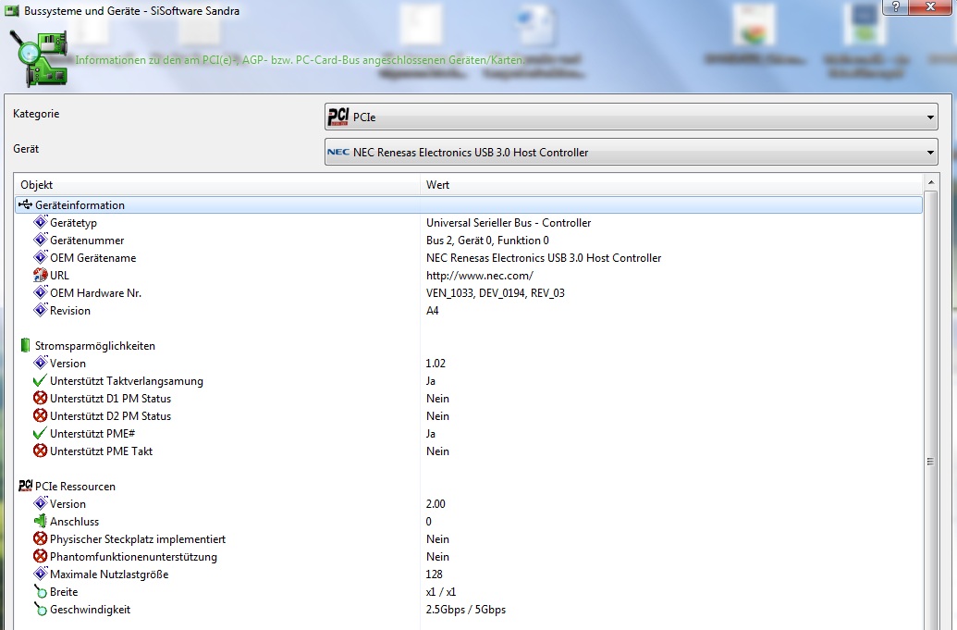Click the Breite value 'x1 / x1'

click(441, 591)
